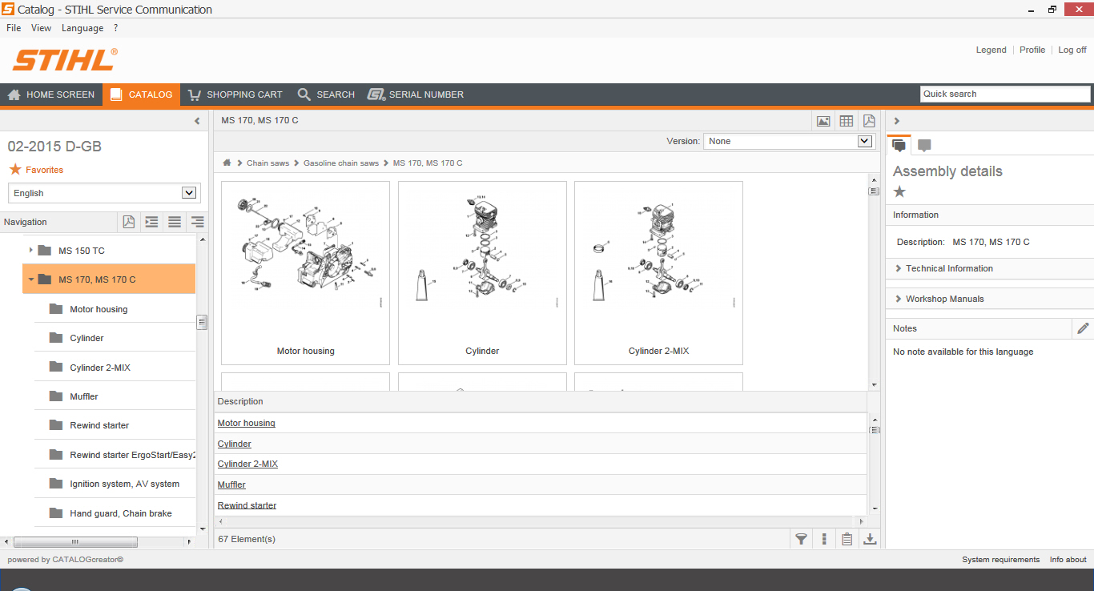Open Muffler link in description list
The width and height of the screenshot is (1094, 591).
231,484
